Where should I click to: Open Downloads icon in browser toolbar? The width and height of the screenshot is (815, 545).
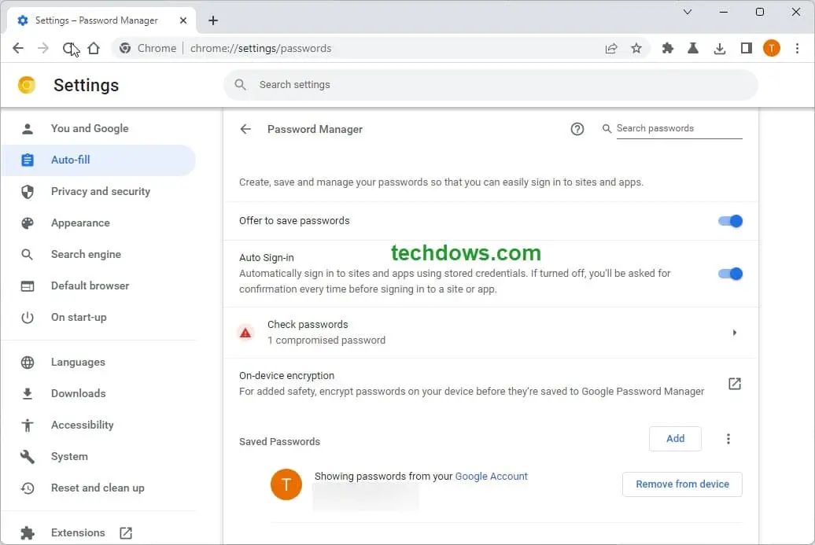coord(719,49)
